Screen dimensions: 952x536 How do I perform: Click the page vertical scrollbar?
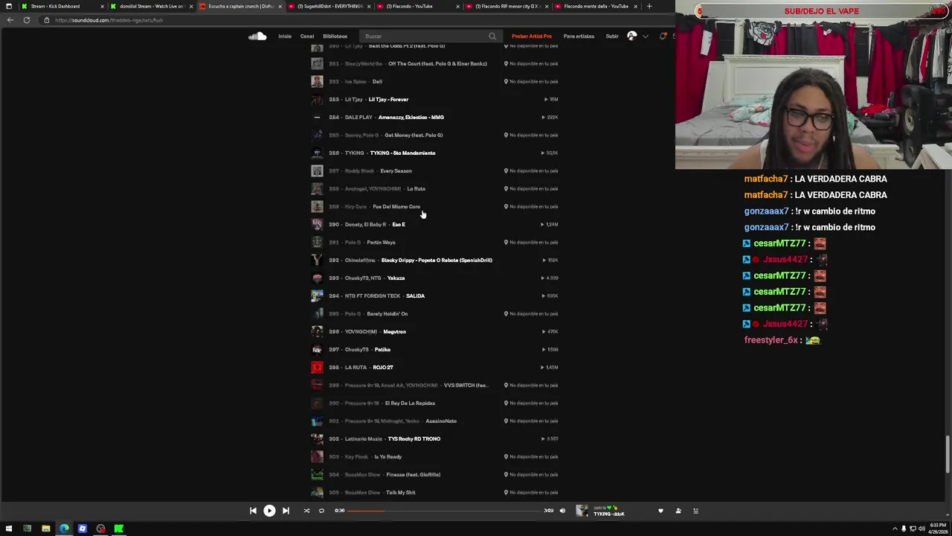948,454
